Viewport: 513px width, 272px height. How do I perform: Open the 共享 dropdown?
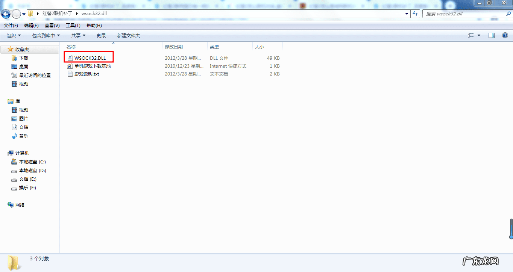(x=78, y=35)
